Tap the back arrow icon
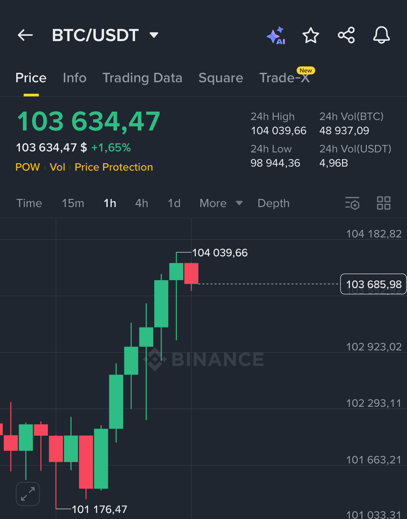The width and height of the screenshot is (407, 519). [x=25, y=35]
